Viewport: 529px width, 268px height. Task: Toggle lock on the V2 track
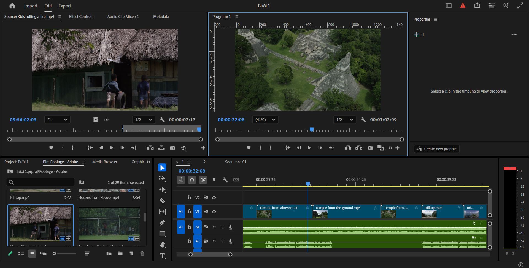point(189,197)
